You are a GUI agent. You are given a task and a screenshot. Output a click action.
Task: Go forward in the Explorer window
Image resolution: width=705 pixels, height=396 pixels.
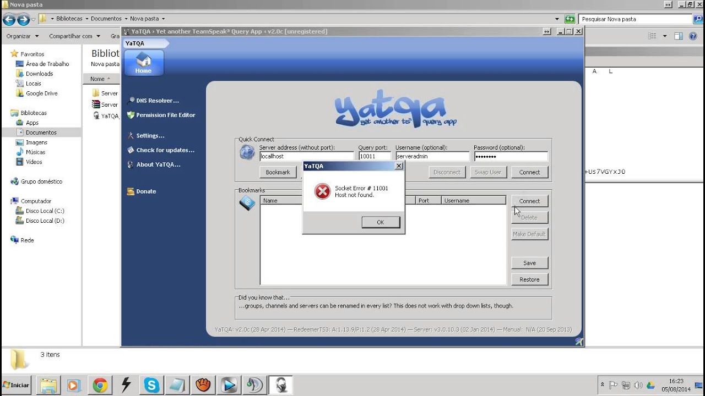point(23,20)
